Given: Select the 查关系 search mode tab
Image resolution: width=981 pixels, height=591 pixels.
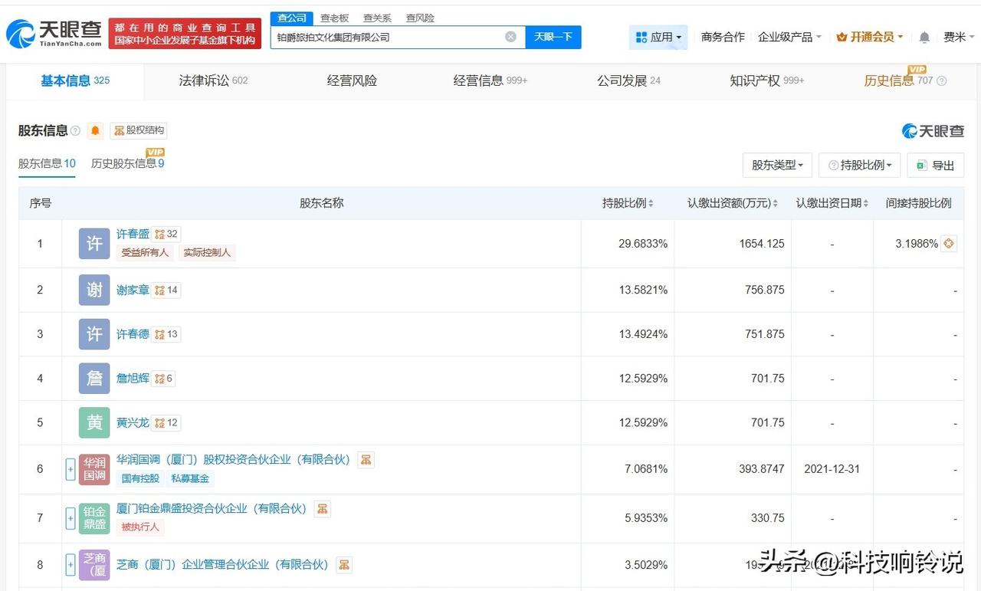Looking at the screenshot, I should pyautogui.click(x=377, y=18).
